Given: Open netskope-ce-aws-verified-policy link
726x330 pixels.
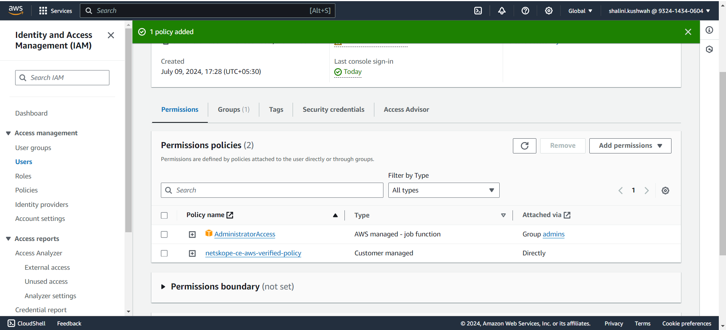Looking at the screenshot, I should tap(253, 253).
